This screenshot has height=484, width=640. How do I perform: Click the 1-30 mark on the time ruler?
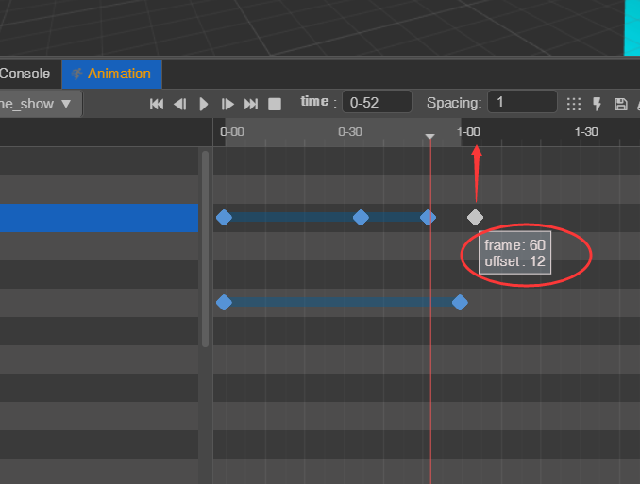(586, 132)
